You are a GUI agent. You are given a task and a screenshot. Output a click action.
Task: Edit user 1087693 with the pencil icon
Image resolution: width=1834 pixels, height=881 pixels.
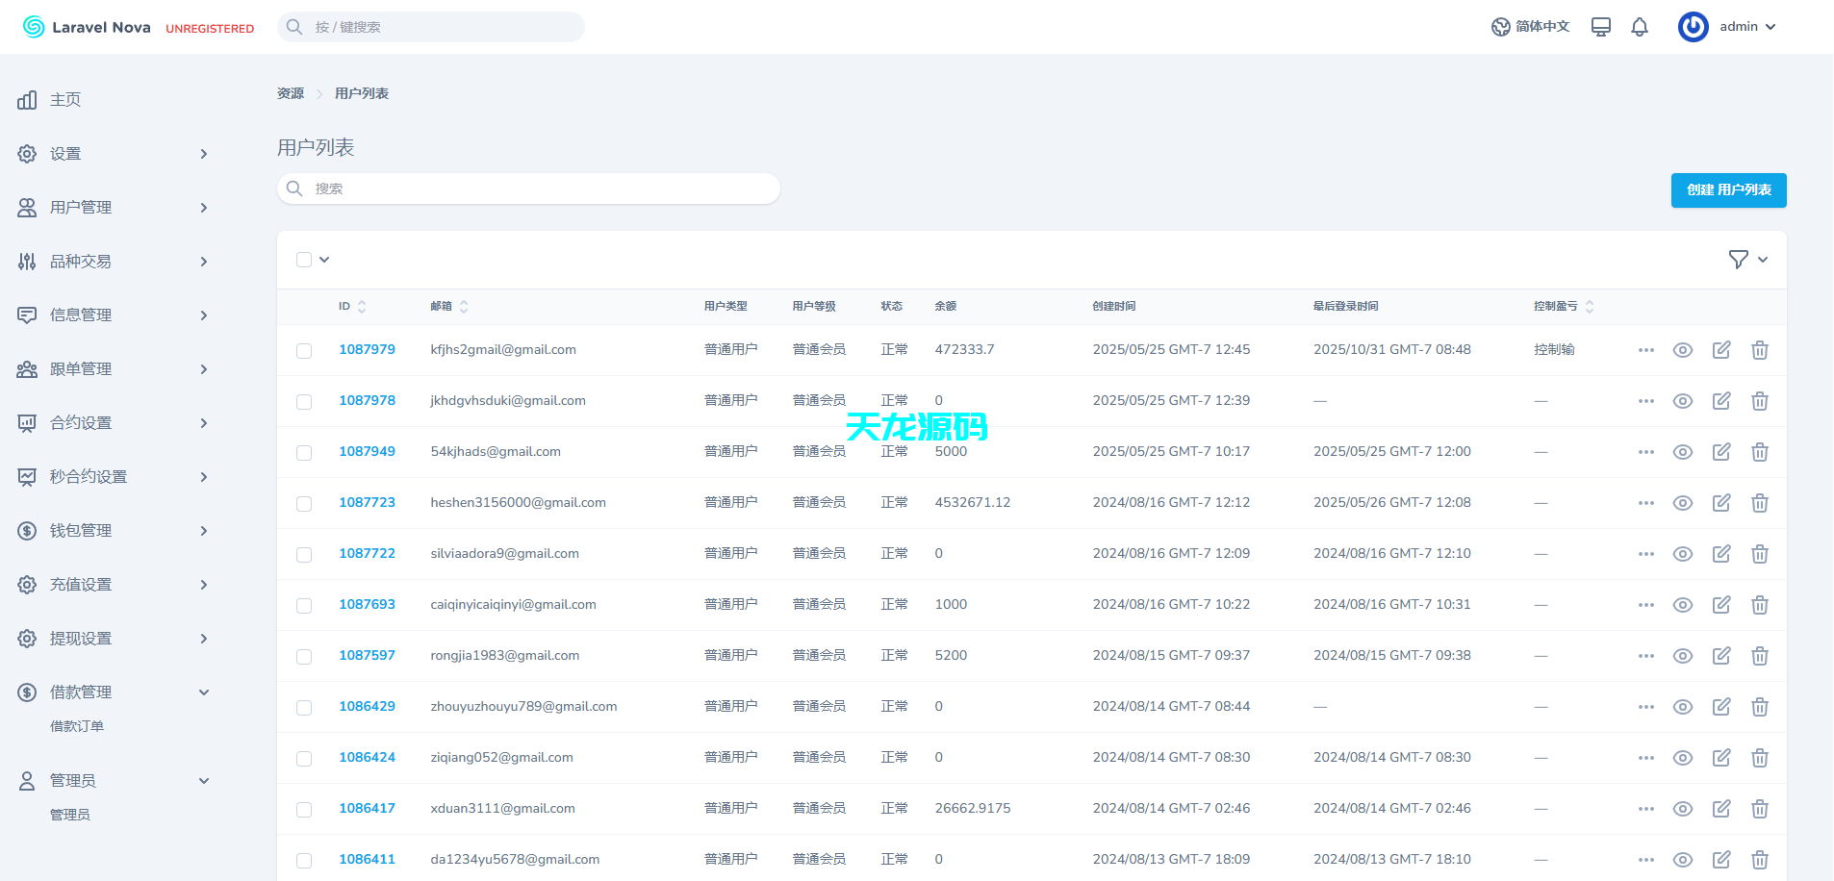point(1721,605)
